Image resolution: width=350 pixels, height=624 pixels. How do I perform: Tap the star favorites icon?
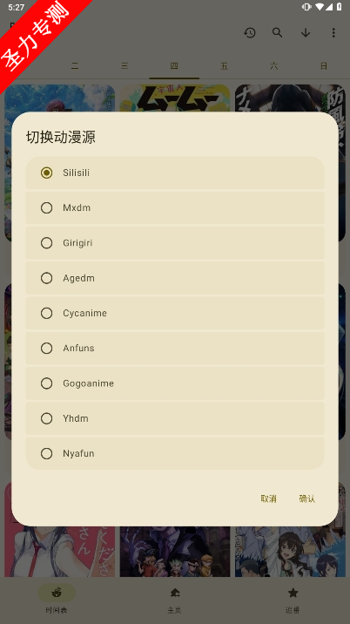pos(293,593)
